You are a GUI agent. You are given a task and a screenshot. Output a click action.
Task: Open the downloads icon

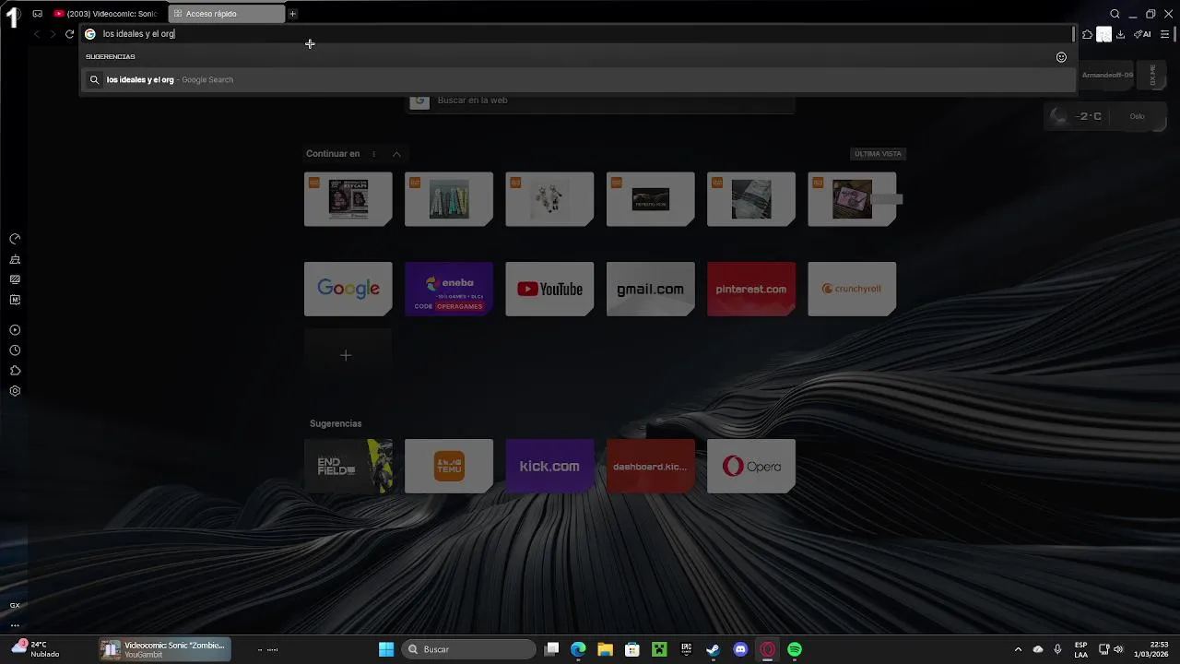(x=1120, y=34)
